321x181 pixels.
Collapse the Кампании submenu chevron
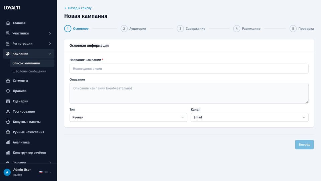[x=50, y=54]
